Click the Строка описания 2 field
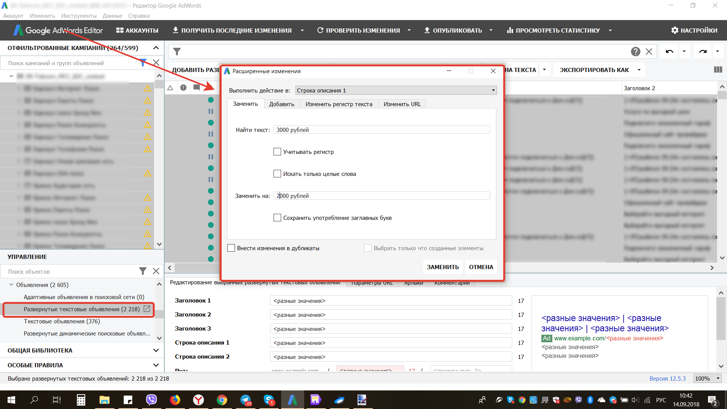 tap(391, 357)
